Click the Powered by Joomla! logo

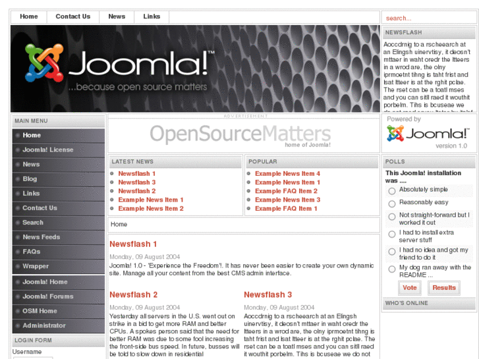(428, 134)
